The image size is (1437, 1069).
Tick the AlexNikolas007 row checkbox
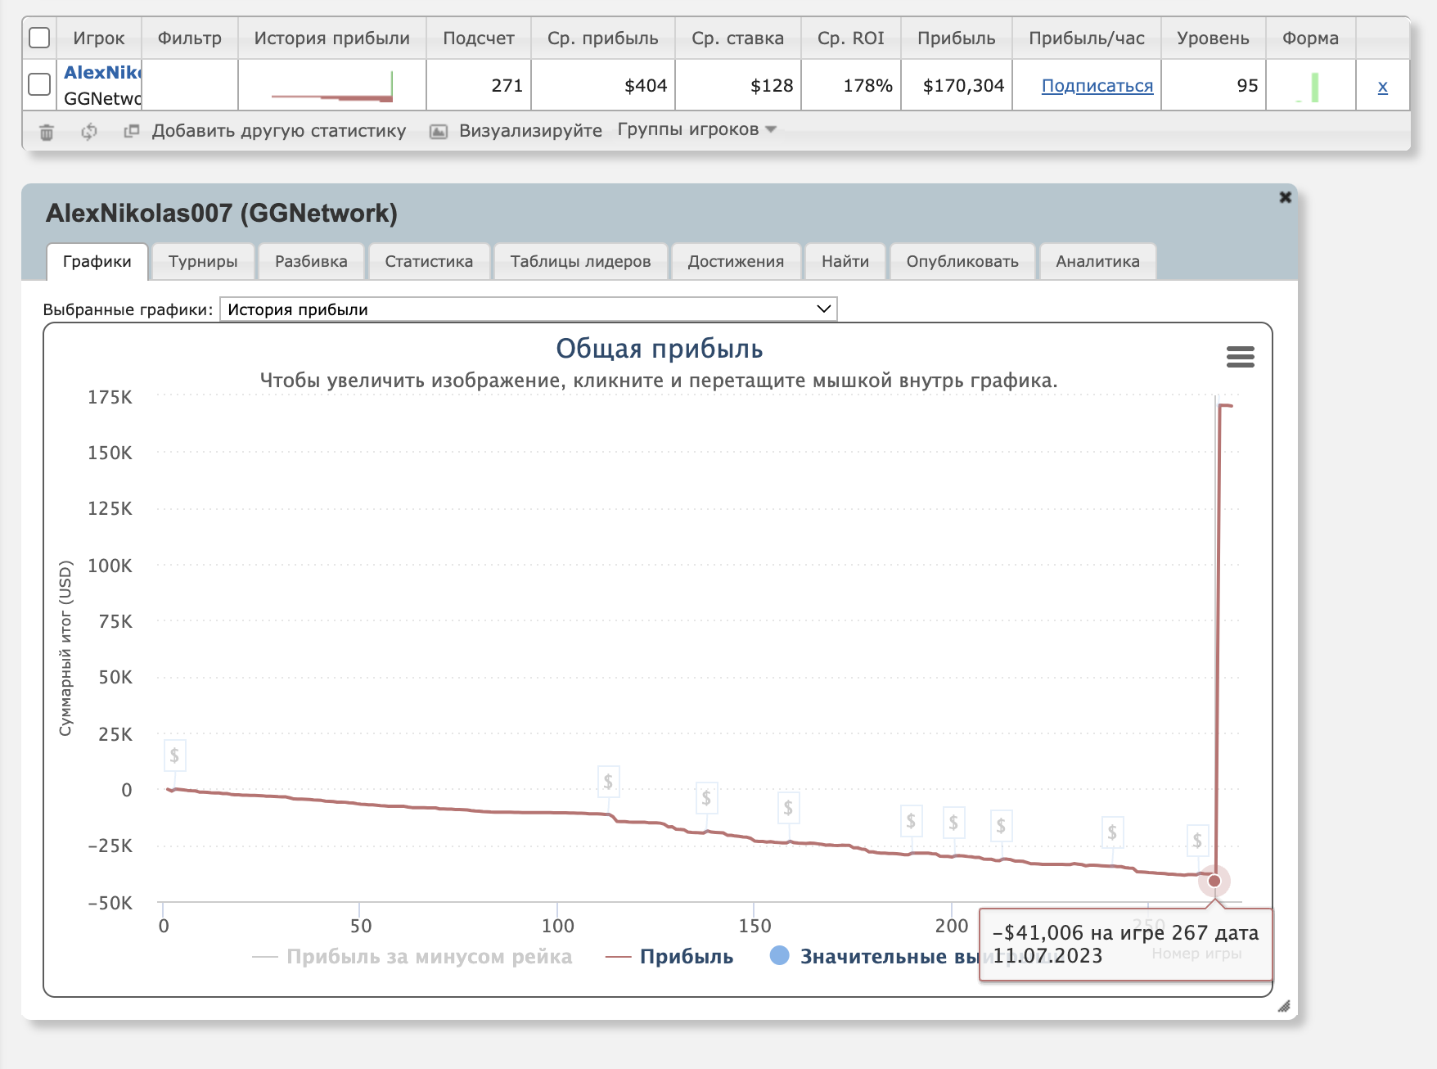39,84
